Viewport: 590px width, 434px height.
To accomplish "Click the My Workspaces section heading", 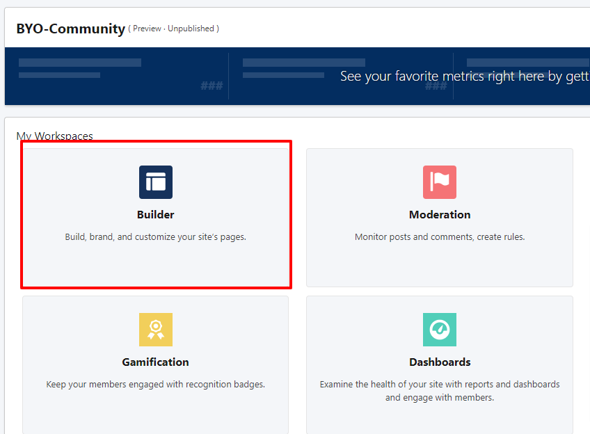I will (x=54, y=136).
